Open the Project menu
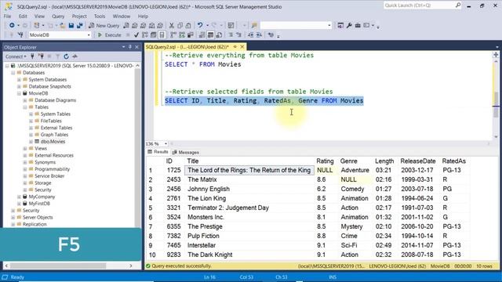 79,16
